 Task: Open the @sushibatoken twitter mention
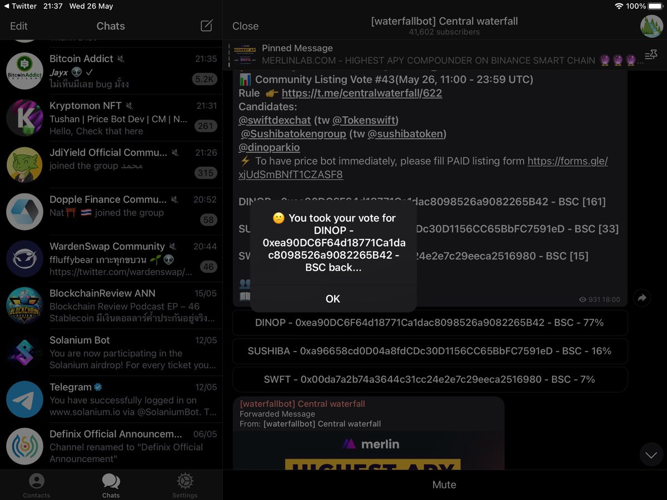[405, 134]
